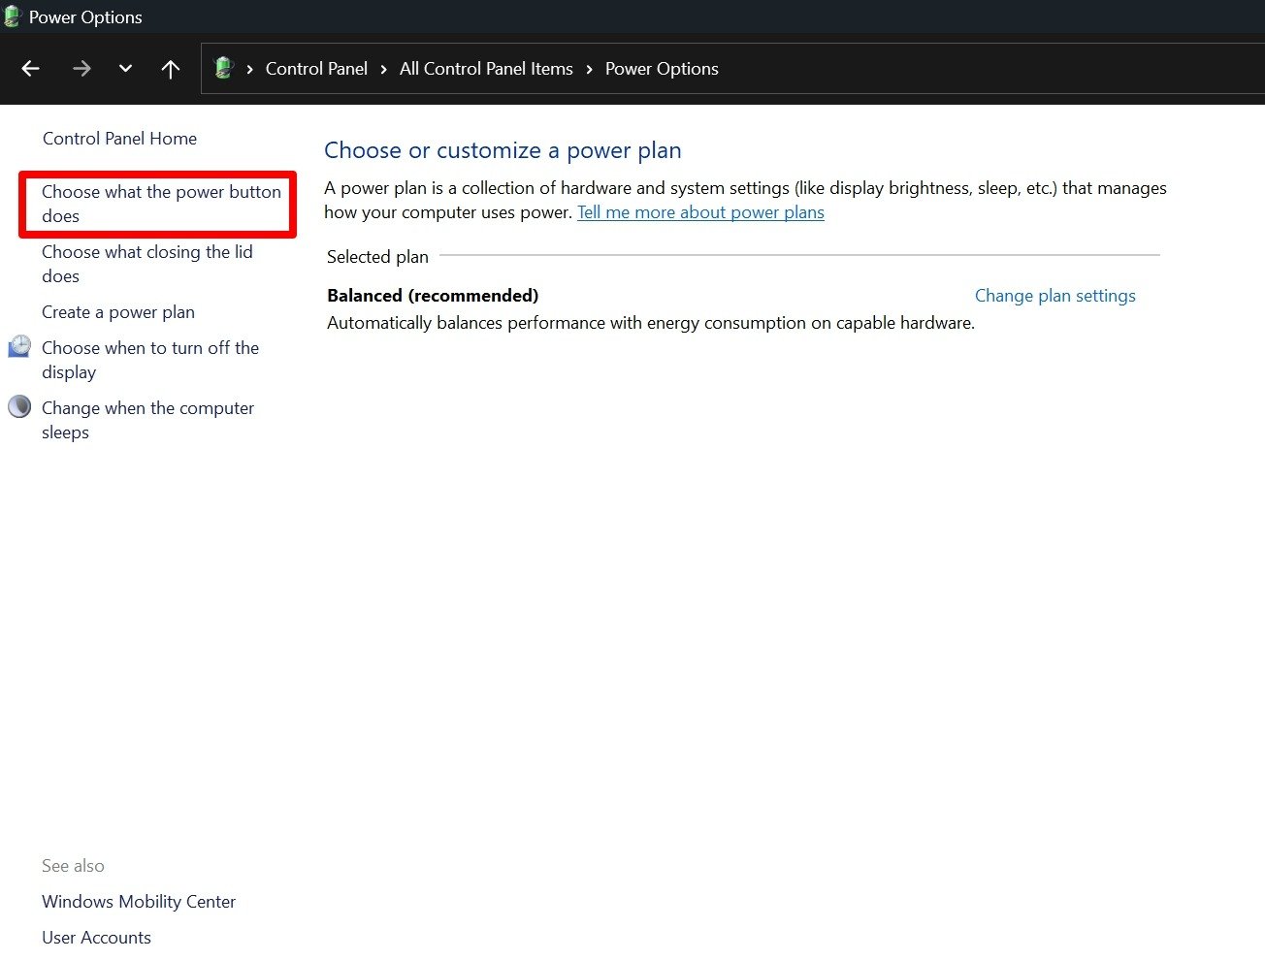
Task: Open Change plan settings for Balanced
Action: coord(1054,296)
